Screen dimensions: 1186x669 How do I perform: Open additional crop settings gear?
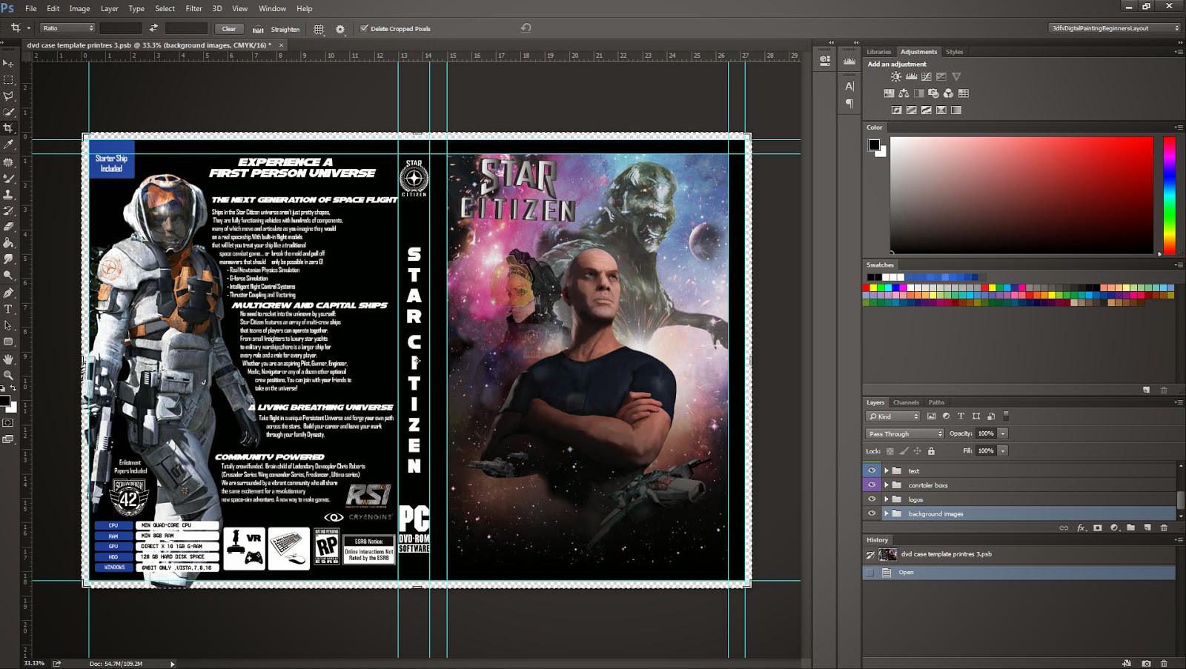pyautogui.click(x=340, y=29)
